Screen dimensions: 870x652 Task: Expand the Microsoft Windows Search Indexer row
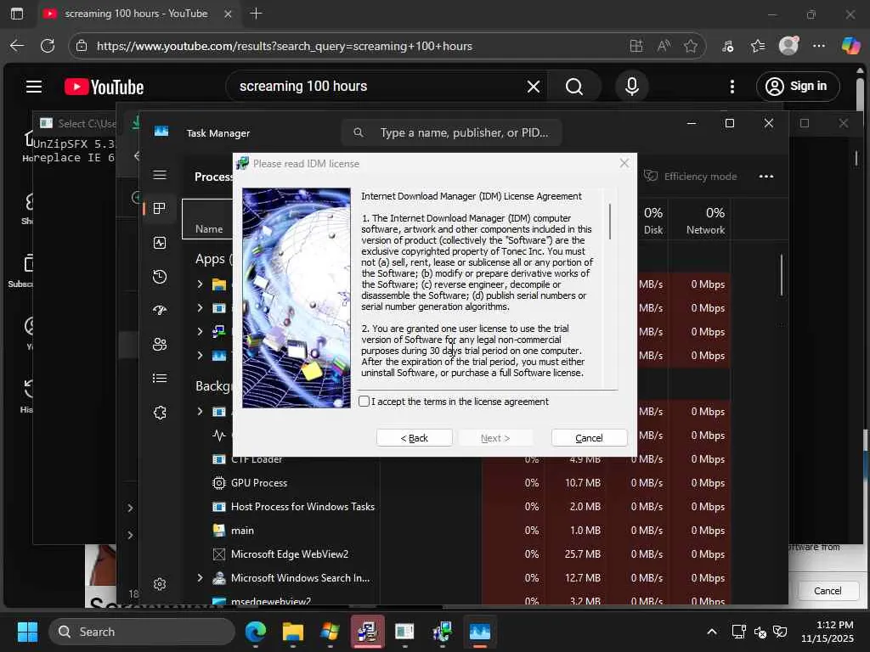[200, 577]
